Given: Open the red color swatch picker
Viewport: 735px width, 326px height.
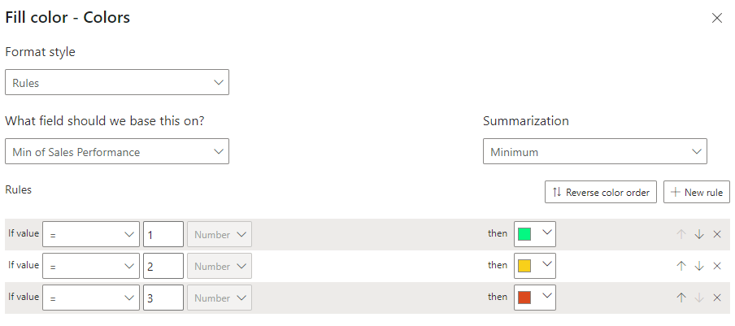Looking at the screenshot, I should [535, 298].
